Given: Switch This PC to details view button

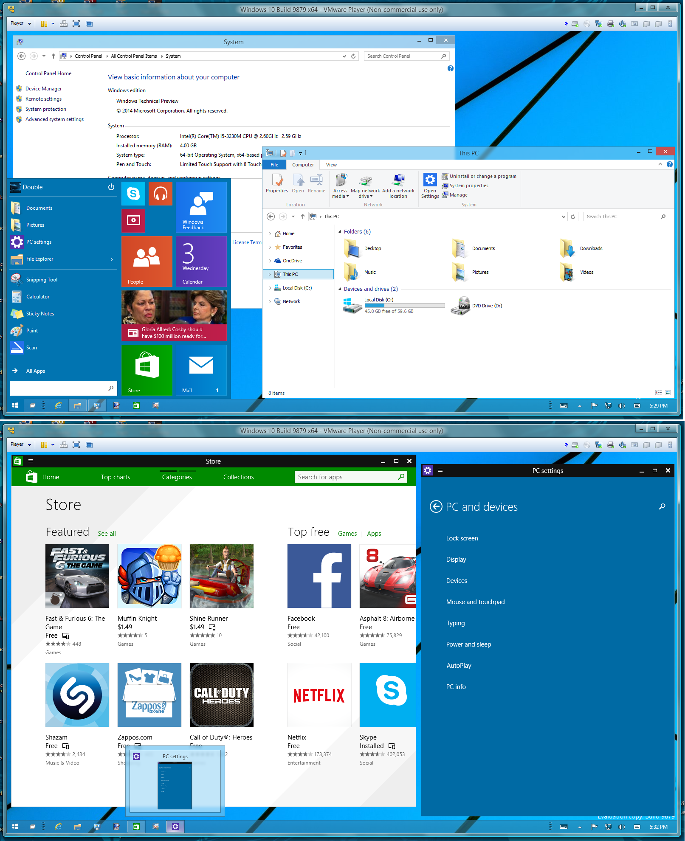Looking at the screenshot, I should [658, 393].
